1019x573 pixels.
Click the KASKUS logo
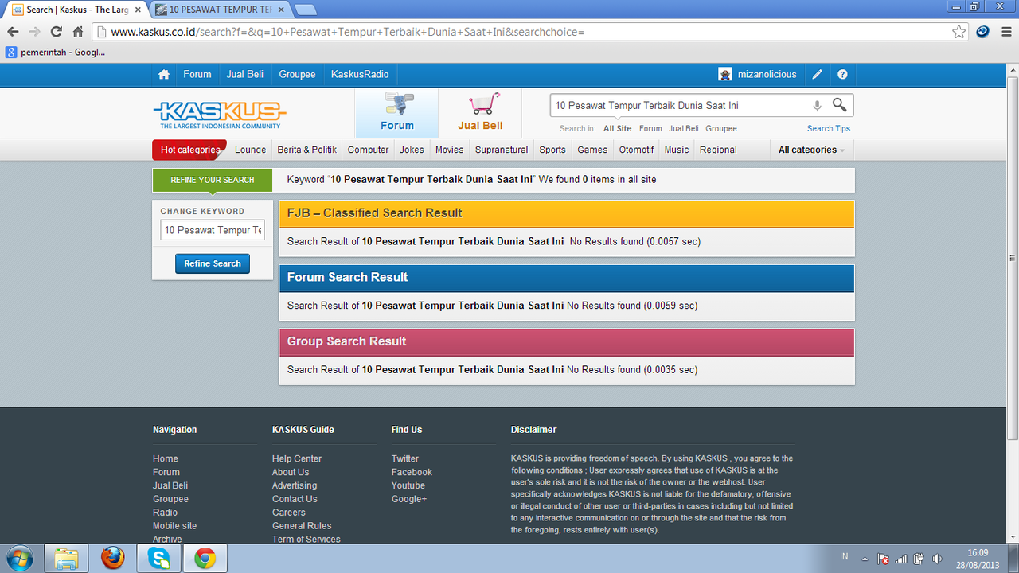(219, 114)
